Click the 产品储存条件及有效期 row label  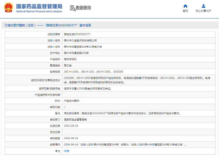47,95
